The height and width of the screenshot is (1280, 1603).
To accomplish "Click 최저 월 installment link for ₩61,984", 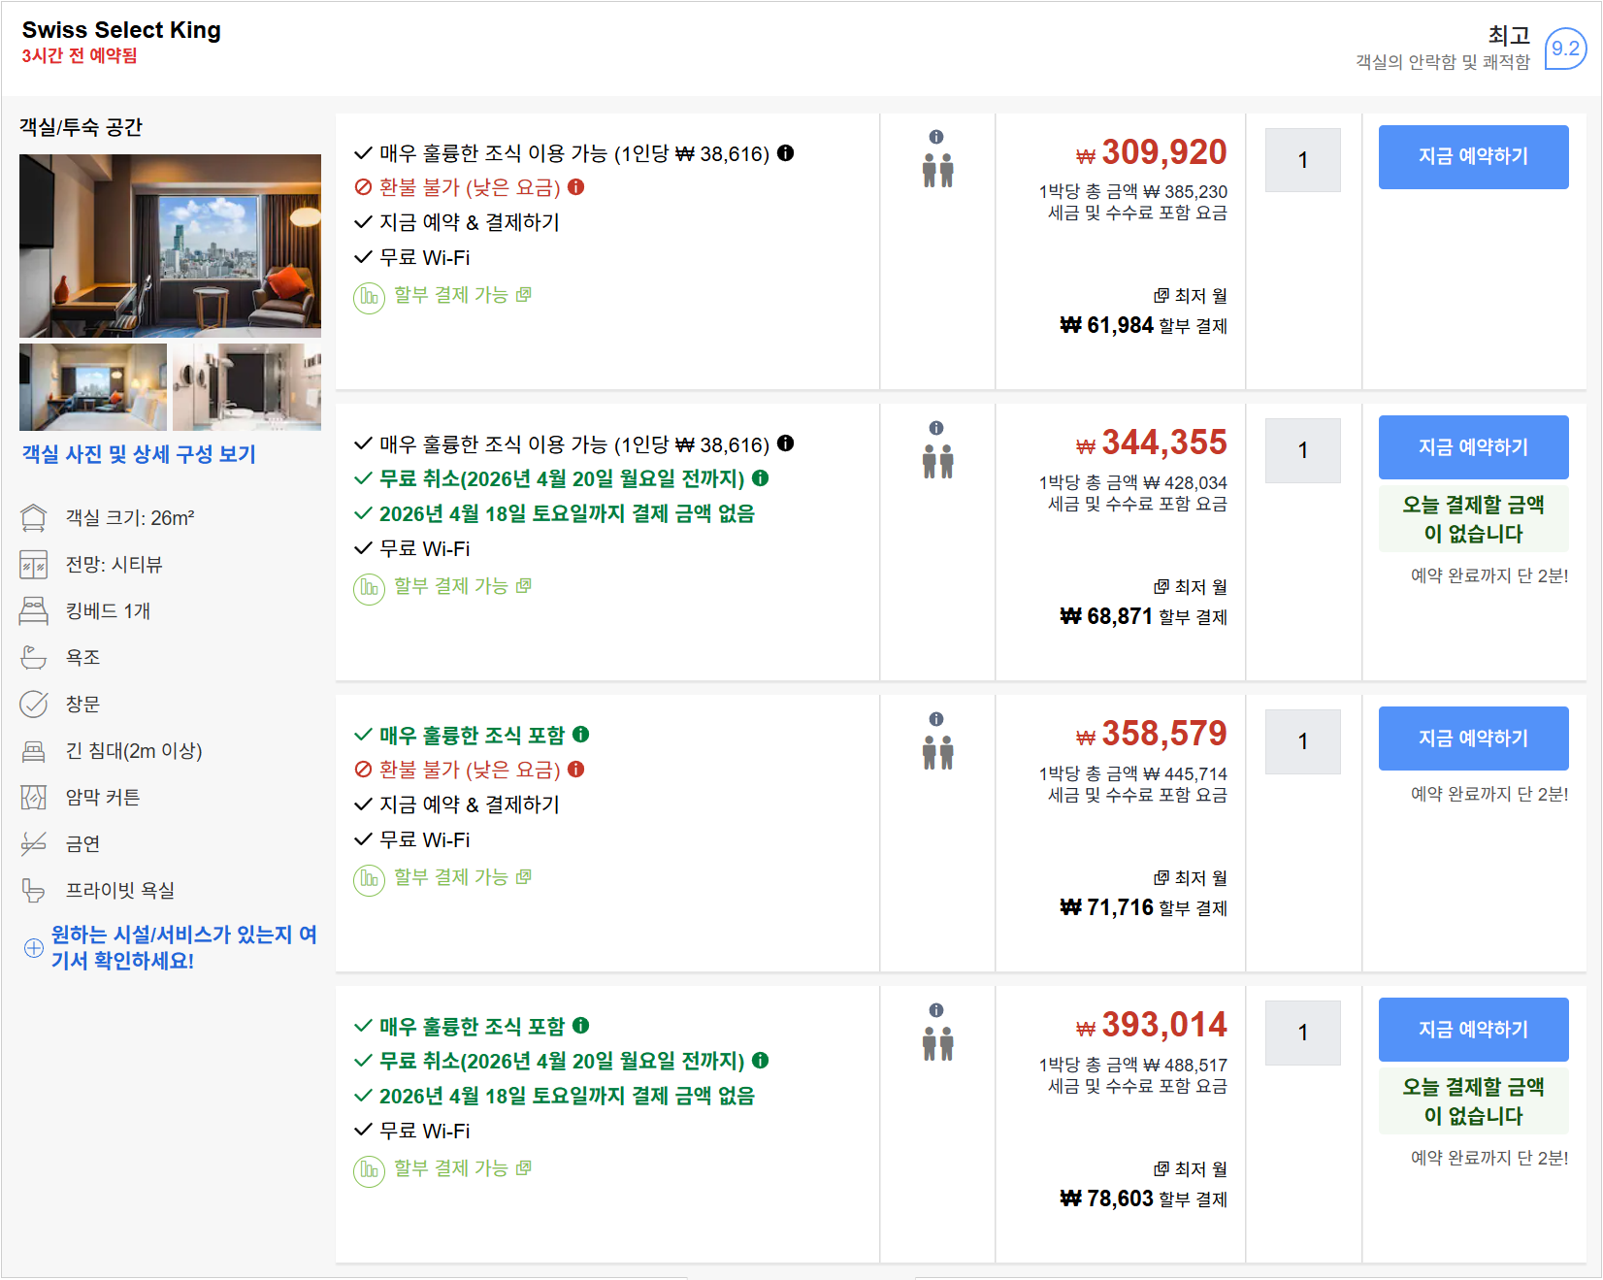I will [1191, 296].
